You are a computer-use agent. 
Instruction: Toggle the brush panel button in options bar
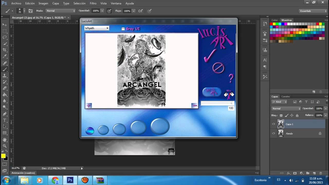pyautogui.click(x=31, y=11)
